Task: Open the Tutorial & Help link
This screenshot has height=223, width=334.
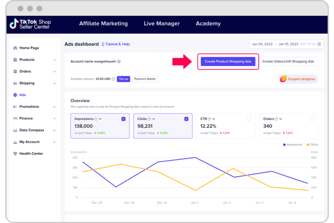Action: click(117, 44)
